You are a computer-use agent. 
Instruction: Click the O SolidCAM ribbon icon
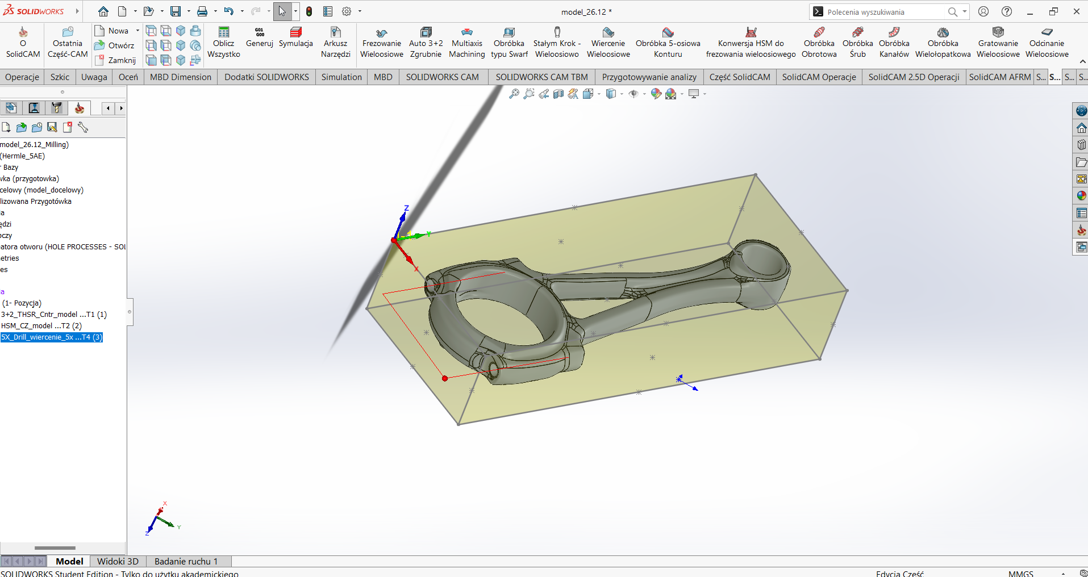(x=23, y=42)
